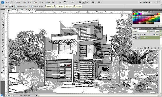Toggle Lock transparent pixels
The image size is (162, 97).
(x=138, y=35)
